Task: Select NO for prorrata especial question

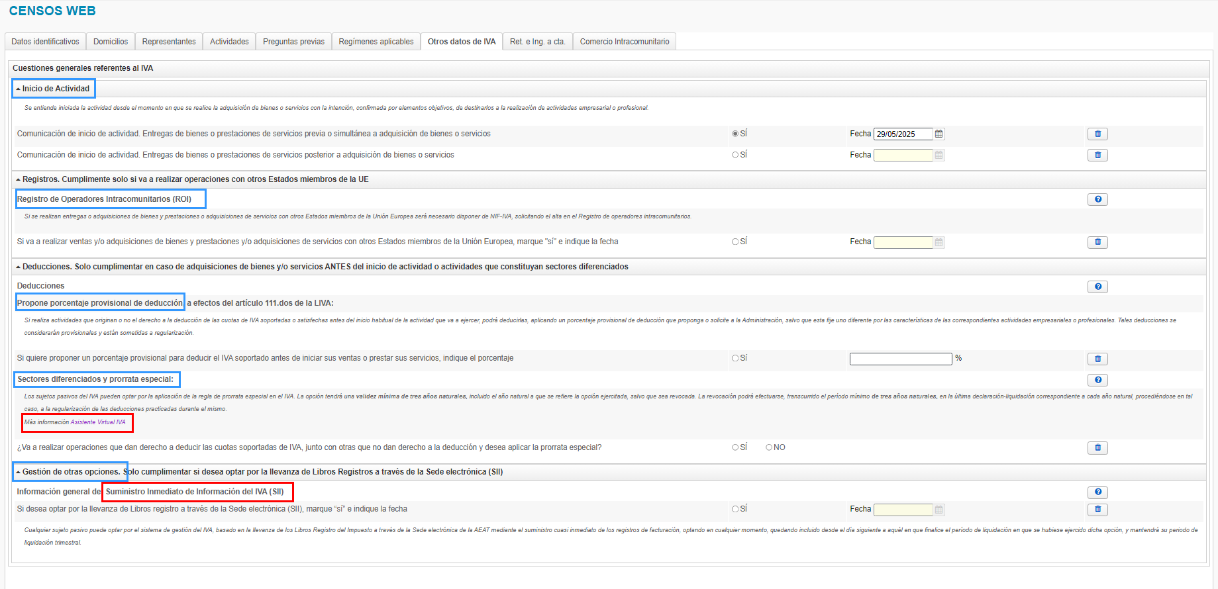Action: (x=769, y=448)
